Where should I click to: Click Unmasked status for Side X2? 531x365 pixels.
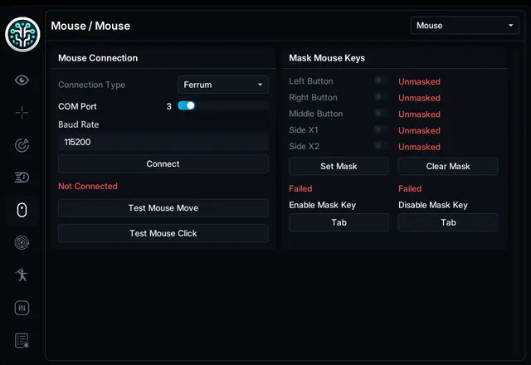419,147
